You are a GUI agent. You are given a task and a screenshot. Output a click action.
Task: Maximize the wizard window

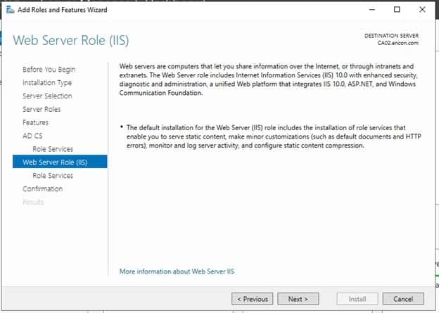coord(397,9)
